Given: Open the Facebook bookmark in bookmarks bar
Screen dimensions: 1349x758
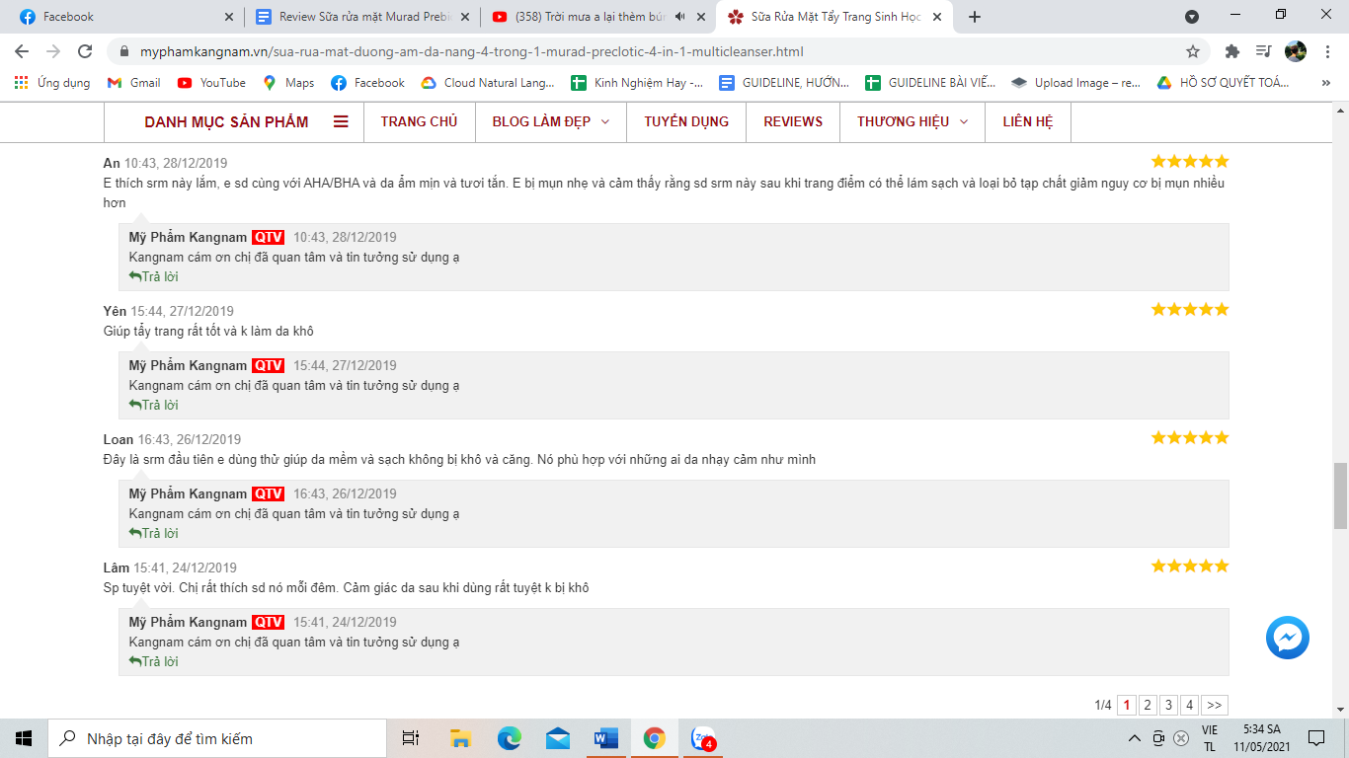Looking at the screenshot, I should point(368,83).
